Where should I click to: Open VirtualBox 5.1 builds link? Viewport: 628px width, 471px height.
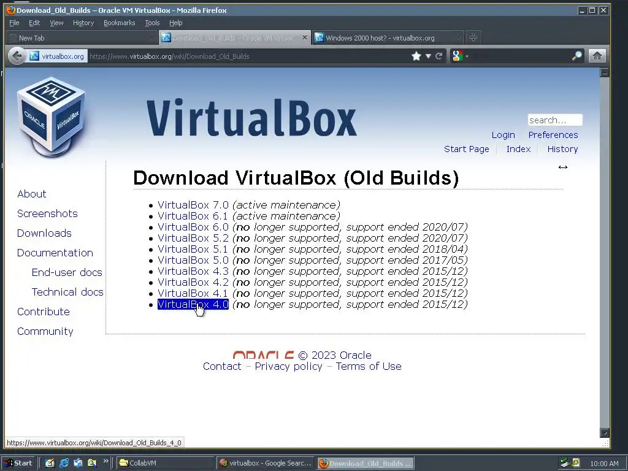point(193,249)
